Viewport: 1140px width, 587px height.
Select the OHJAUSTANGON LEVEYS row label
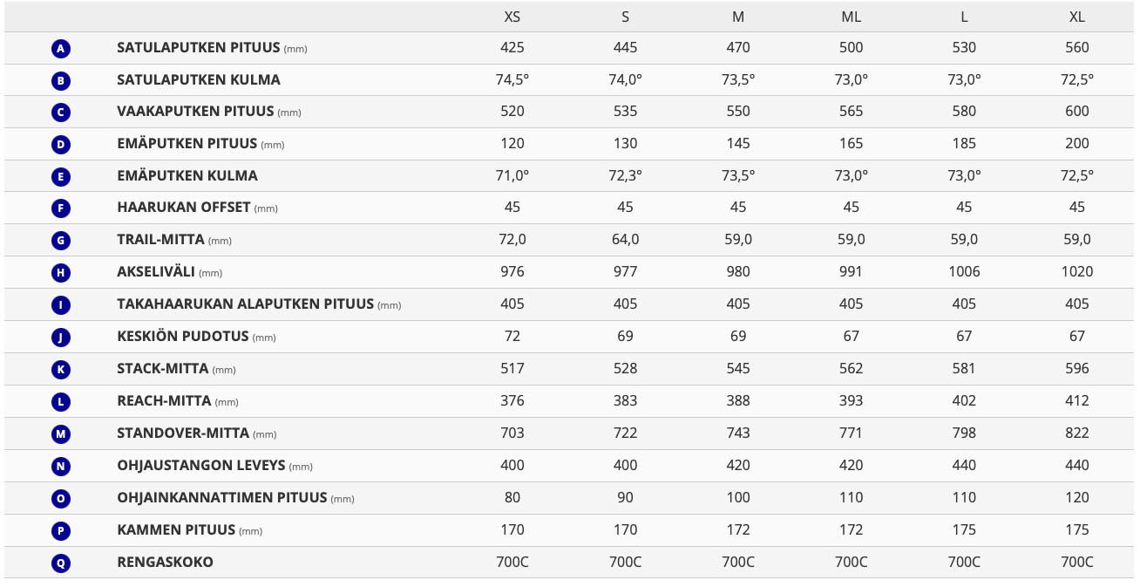tap(201, 465)
